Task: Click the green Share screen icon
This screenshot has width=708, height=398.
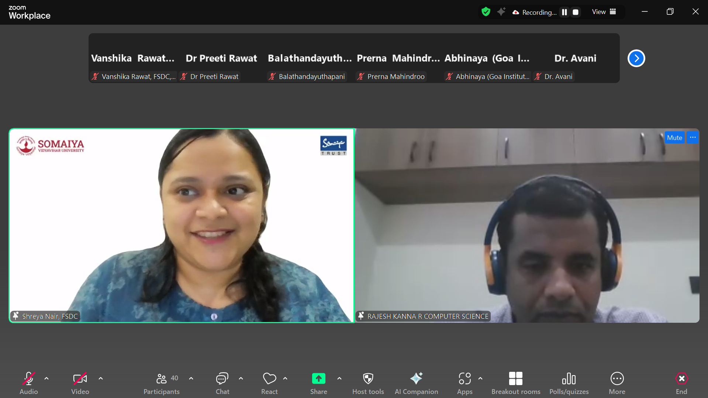Action: click(318, 379)
